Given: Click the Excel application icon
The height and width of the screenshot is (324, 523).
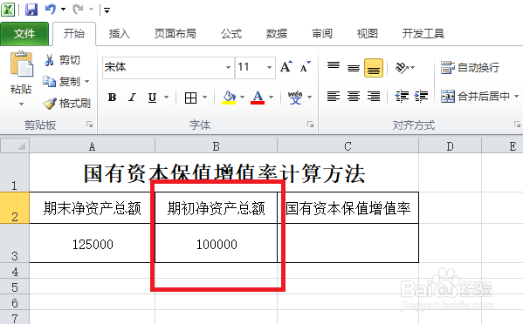Looking at the screenshot, I should (8, 10).
